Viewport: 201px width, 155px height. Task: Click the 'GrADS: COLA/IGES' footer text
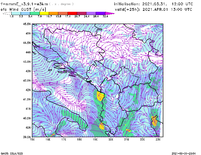12,153
